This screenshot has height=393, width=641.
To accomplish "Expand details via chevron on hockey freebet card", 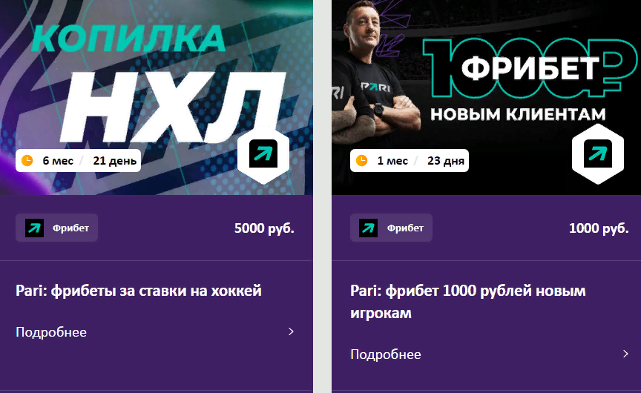I will coord(291,331).
